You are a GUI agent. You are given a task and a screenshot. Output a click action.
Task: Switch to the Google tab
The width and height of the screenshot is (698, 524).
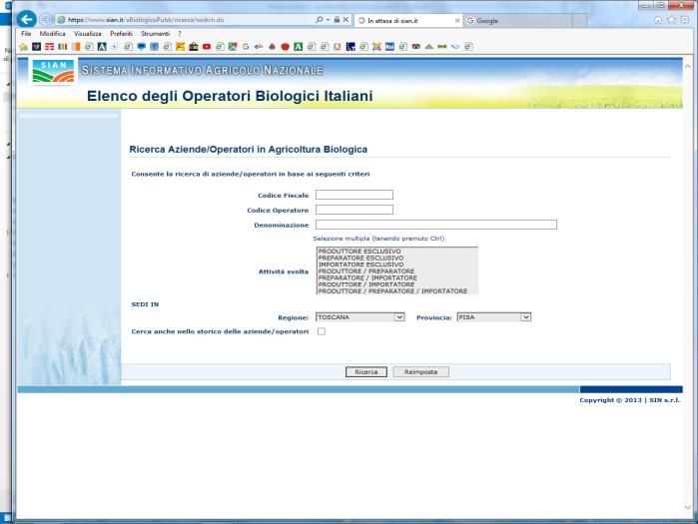click(499, 20)
